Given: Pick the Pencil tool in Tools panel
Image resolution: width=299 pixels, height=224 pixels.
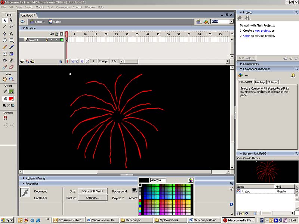Looking at the screenshot, I should (x=5, y=47).
